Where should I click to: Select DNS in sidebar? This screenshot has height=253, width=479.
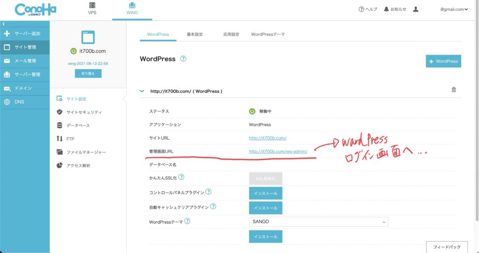pyautogui.click(x=25, y=102)
